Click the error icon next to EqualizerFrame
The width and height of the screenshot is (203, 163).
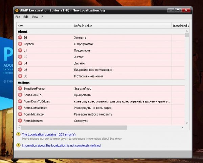[20, 89]
